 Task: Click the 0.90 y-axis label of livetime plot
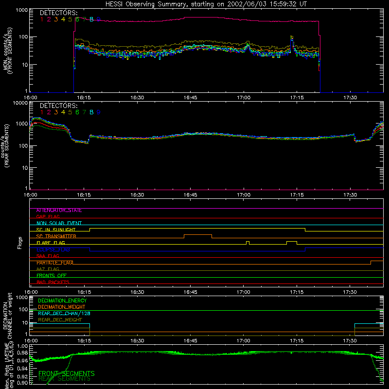click(x=23, y=383)
